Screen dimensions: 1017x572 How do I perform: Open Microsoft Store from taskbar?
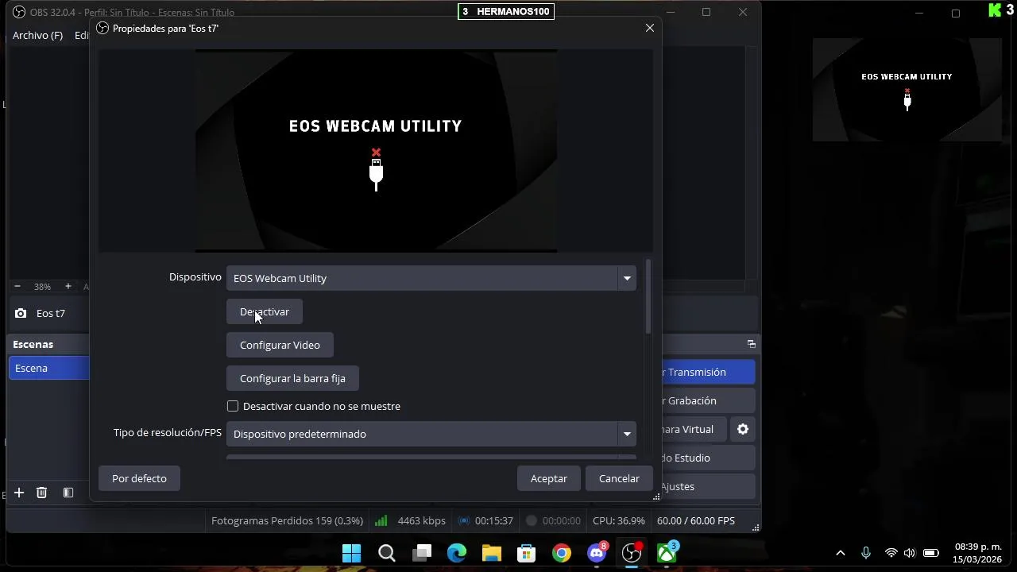(527, 553)
